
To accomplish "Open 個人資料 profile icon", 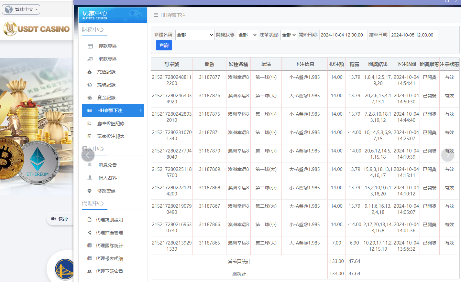I will [89, 178].
